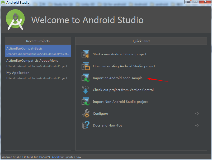Screen dimensions: 212x160
Task: Click the open existing project folder icon
Action: (x=86, y=66)
